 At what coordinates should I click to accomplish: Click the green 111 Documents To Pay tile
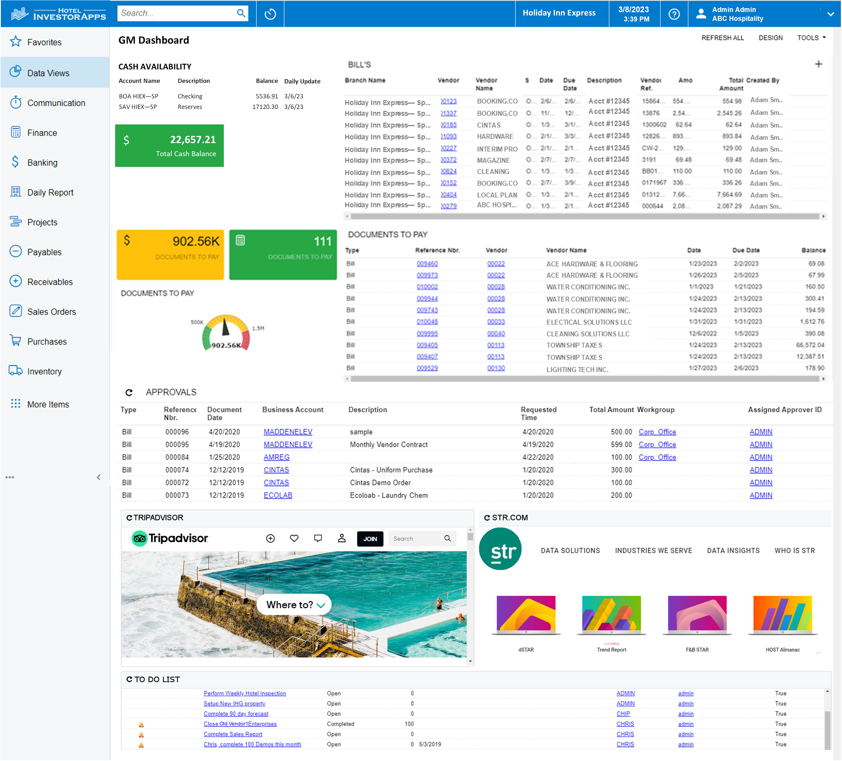283,254
